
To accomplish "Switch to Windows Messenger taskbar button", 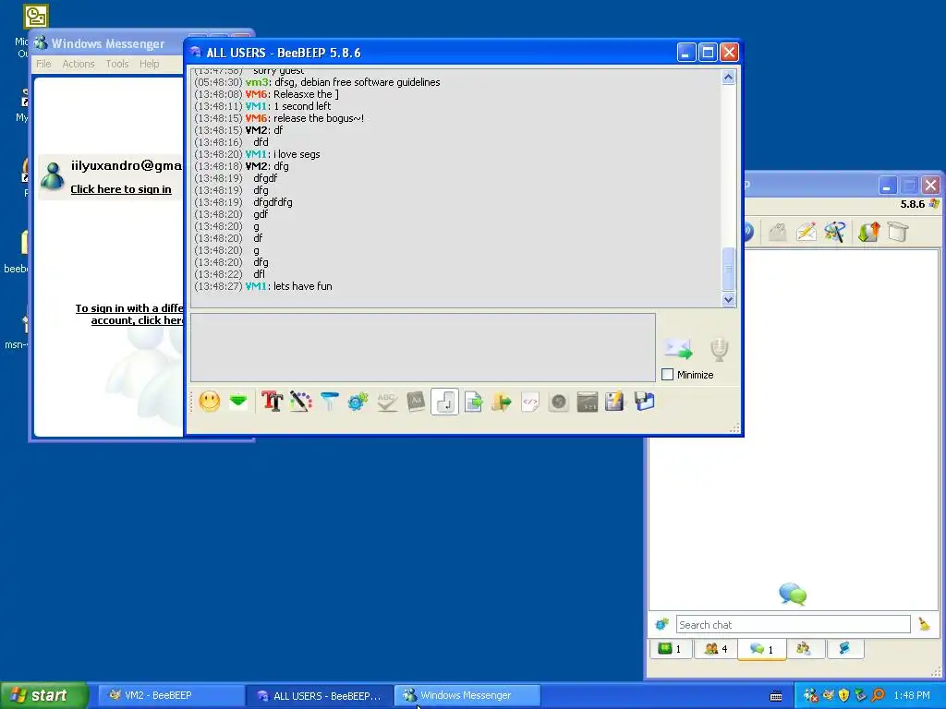I will tap(467, 695).
